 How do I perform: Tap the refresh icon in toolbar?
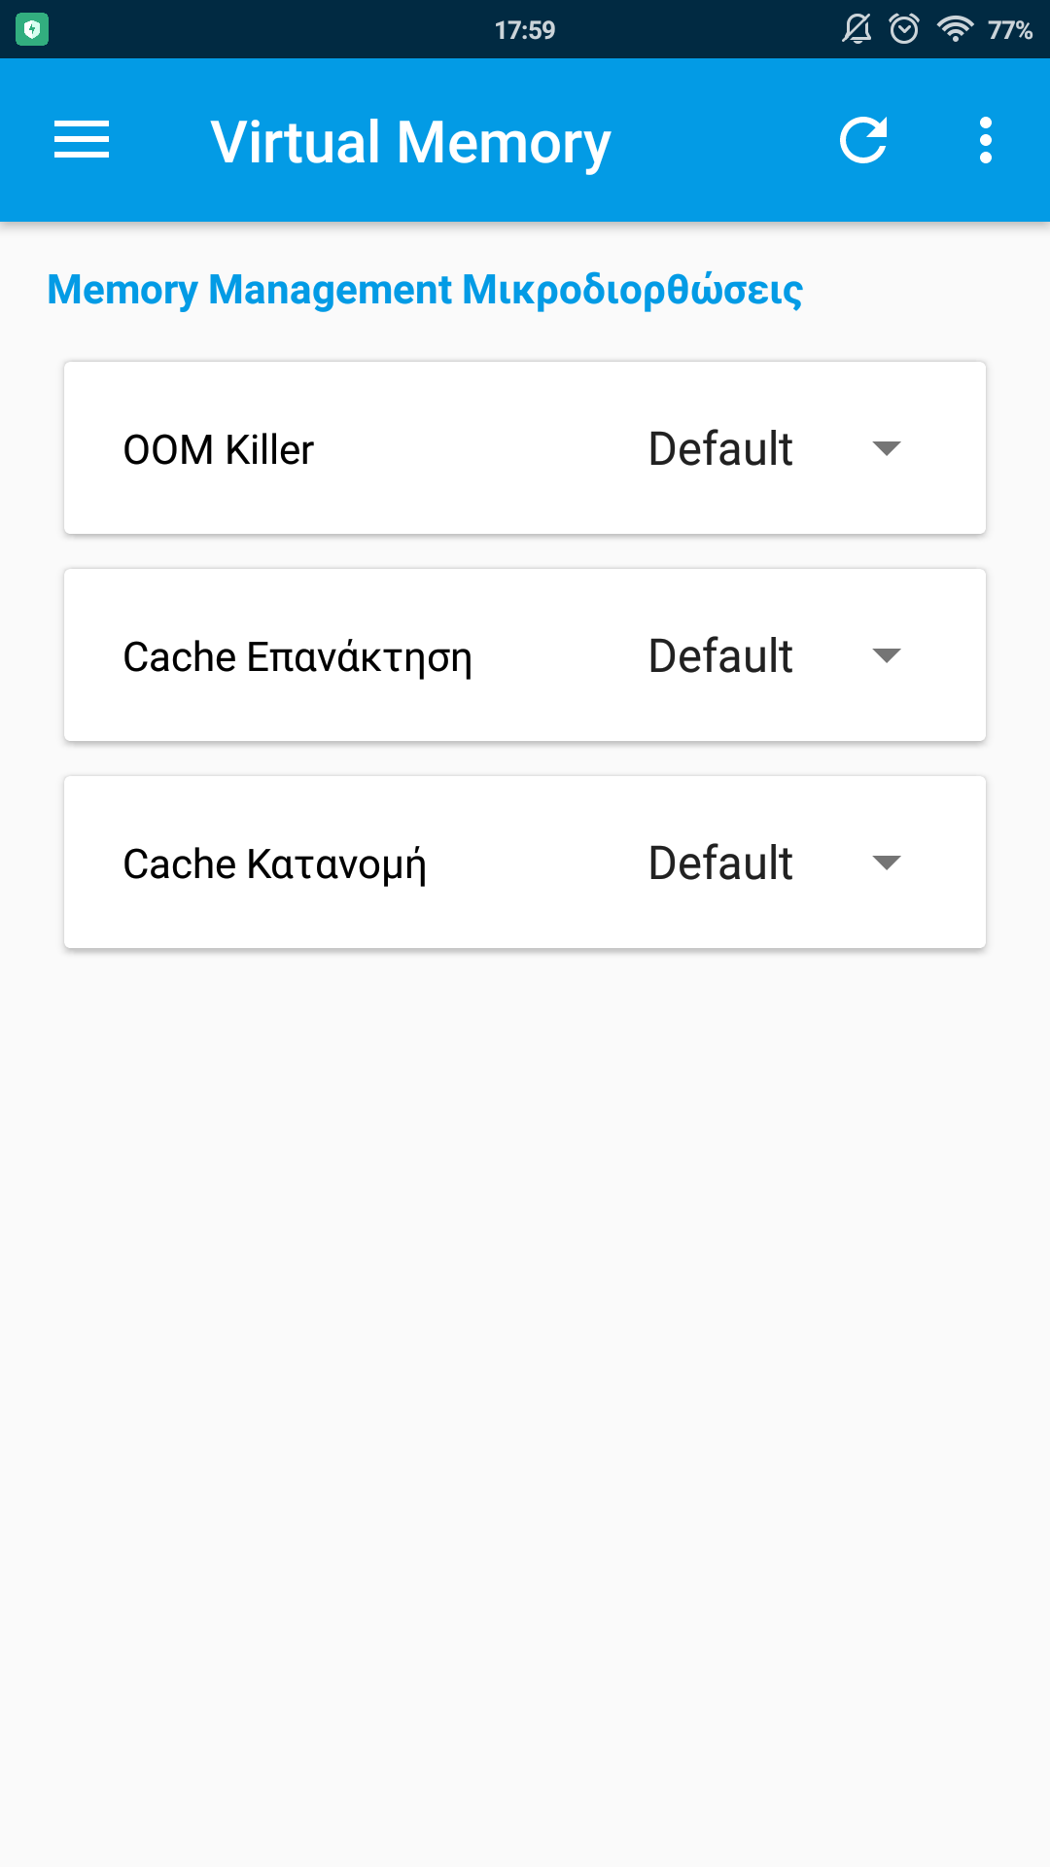[x=863, y=140]
